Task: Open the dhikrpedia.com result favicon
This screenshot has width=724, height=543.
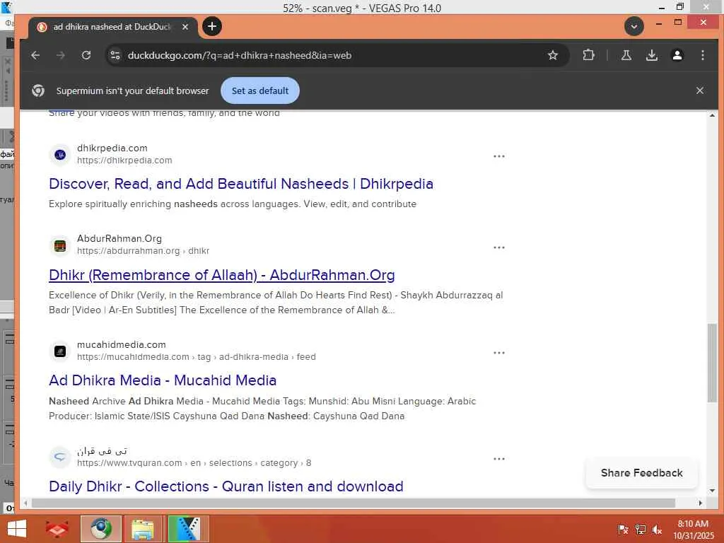Action: coord(60,154)
